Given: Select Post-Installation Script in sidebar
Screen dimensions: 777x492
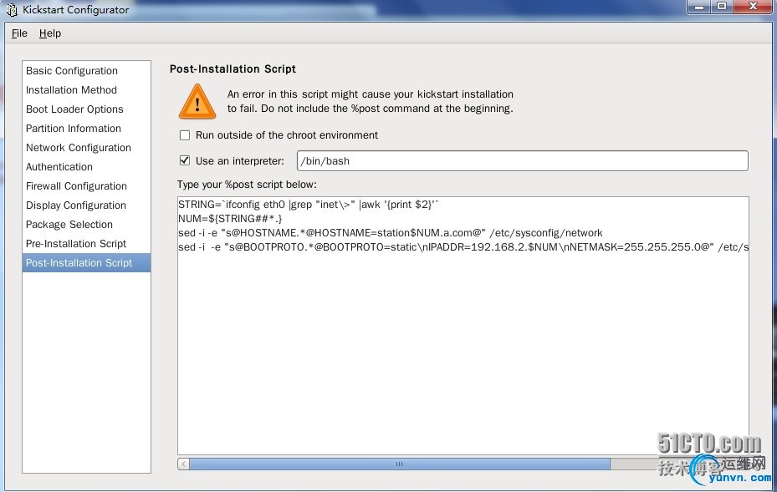Looking at the screenshot, I should 86,263.
